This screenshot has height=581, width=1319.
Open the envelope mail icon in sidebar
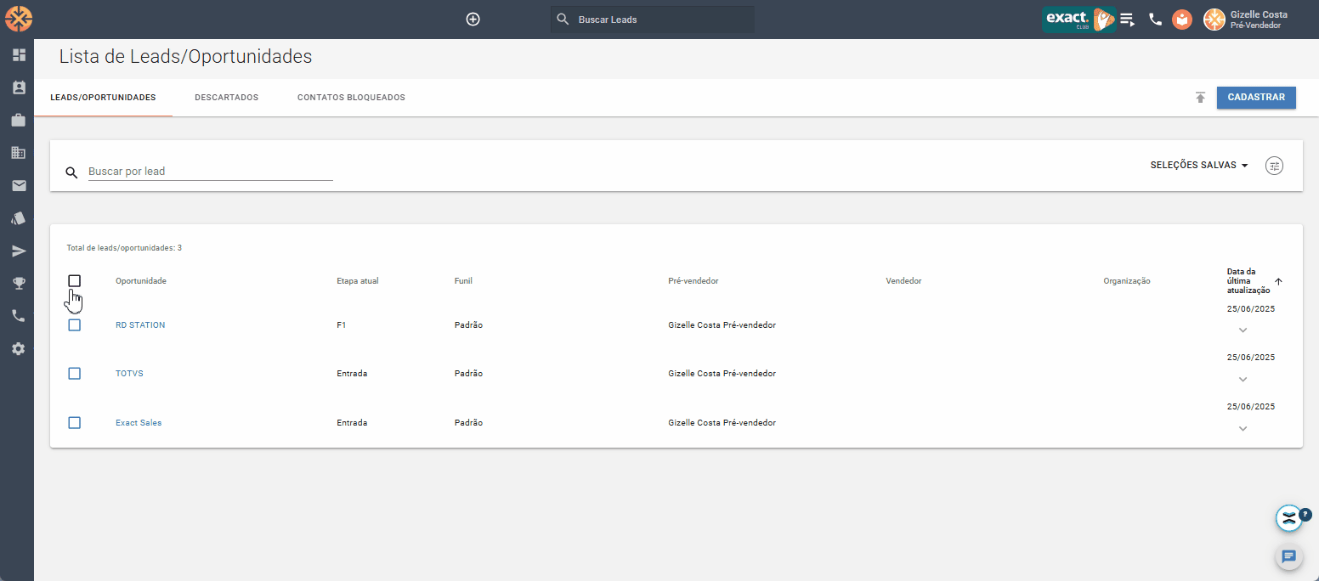pos(19,186)
